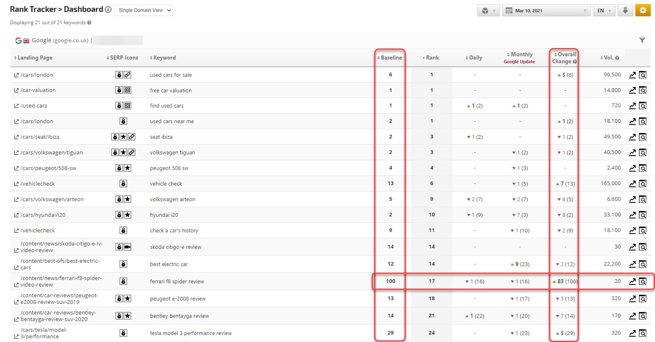The width and height of the screenshot is (655, 342).
Task: Click the help icon beside keywords count
Action: pyautogui.click(x=89, y=23)
